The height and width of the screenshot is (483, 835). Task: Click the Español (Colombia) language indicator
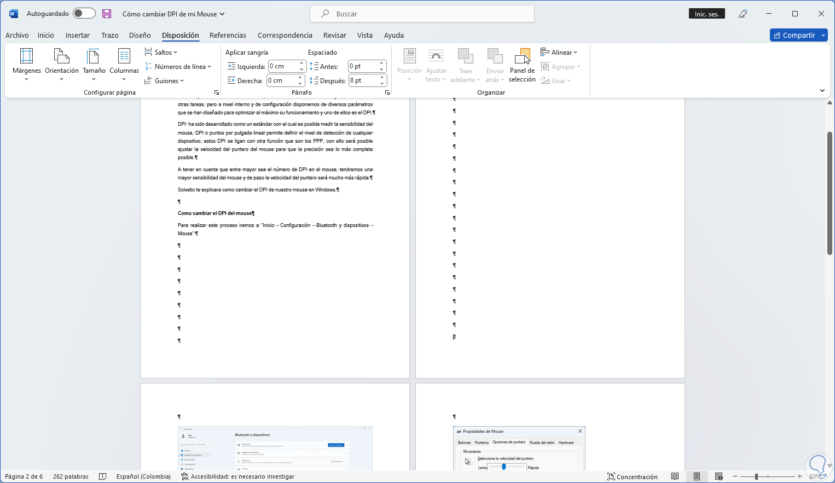pyautogui.click(x=143, y=476)
